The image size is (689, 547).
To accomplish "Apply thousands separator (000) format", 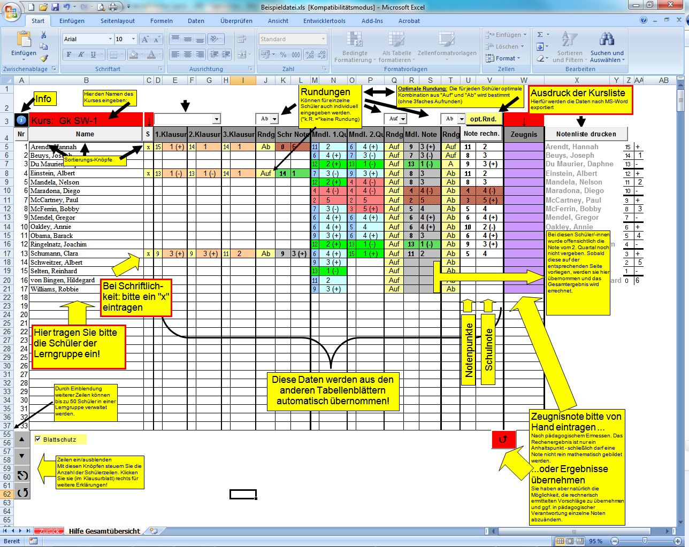I will [x=295, y=55].
